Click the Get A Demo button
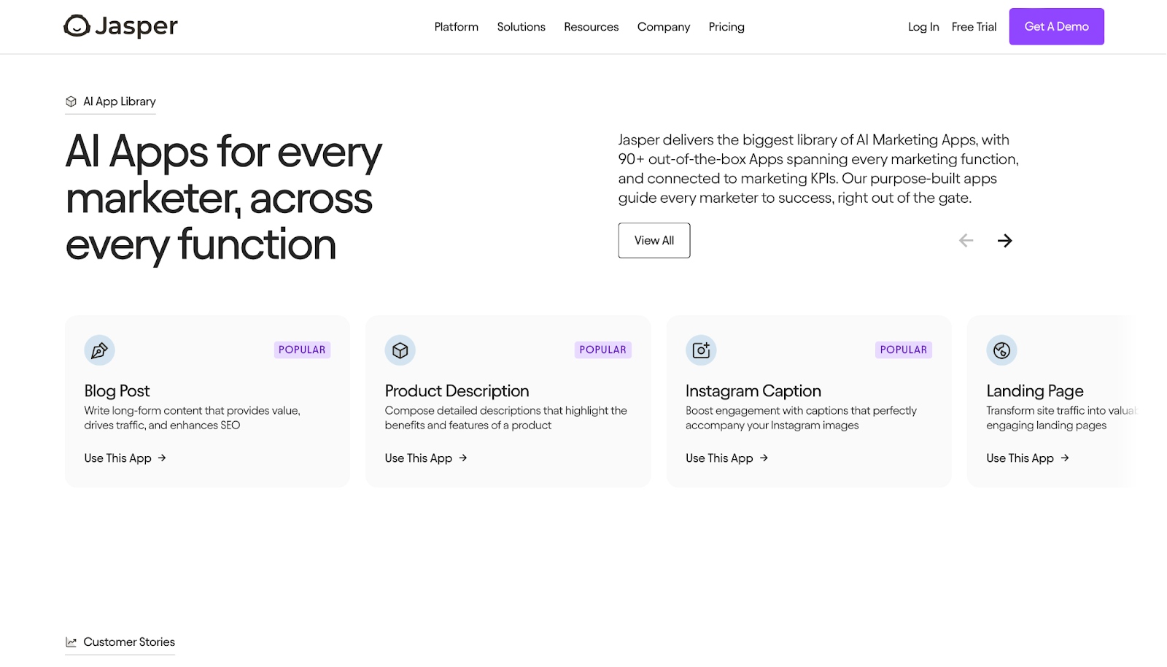Image resolution: width=1167 pixels, height=667 pixels. pyautogui.click(x=1056, y=26)
